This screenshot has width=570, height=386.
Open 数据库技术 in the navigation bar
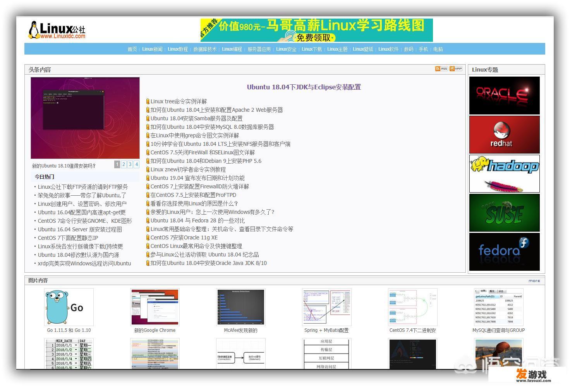[x=205, y=49]
